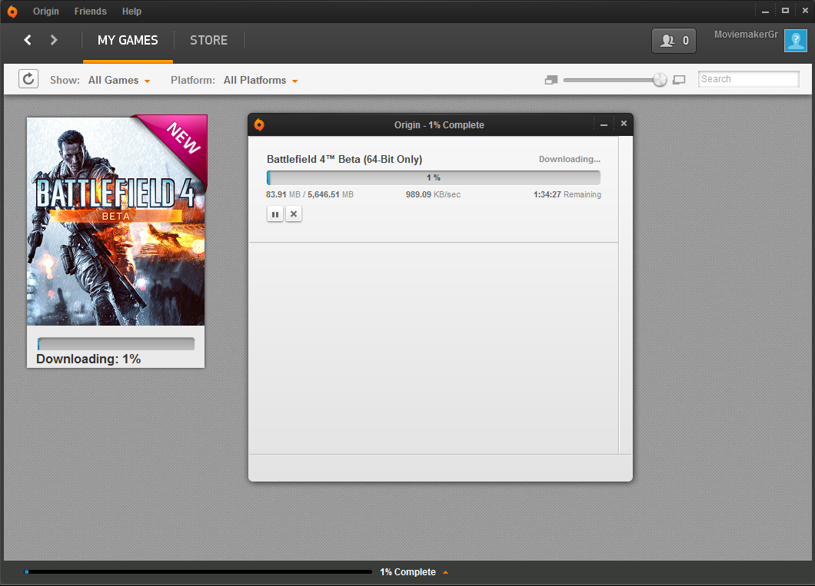Image resolution: width=815 pixels, height=586 pixels.
Task: Click the '1% Complete' status bar label
Action: pyautogui.click(x=407, y=572)
